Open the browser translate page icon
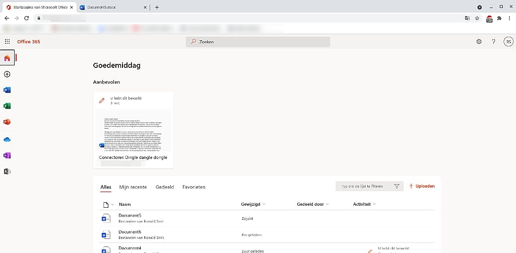This screenshot has height=253, width=516. tap(467, 19)
